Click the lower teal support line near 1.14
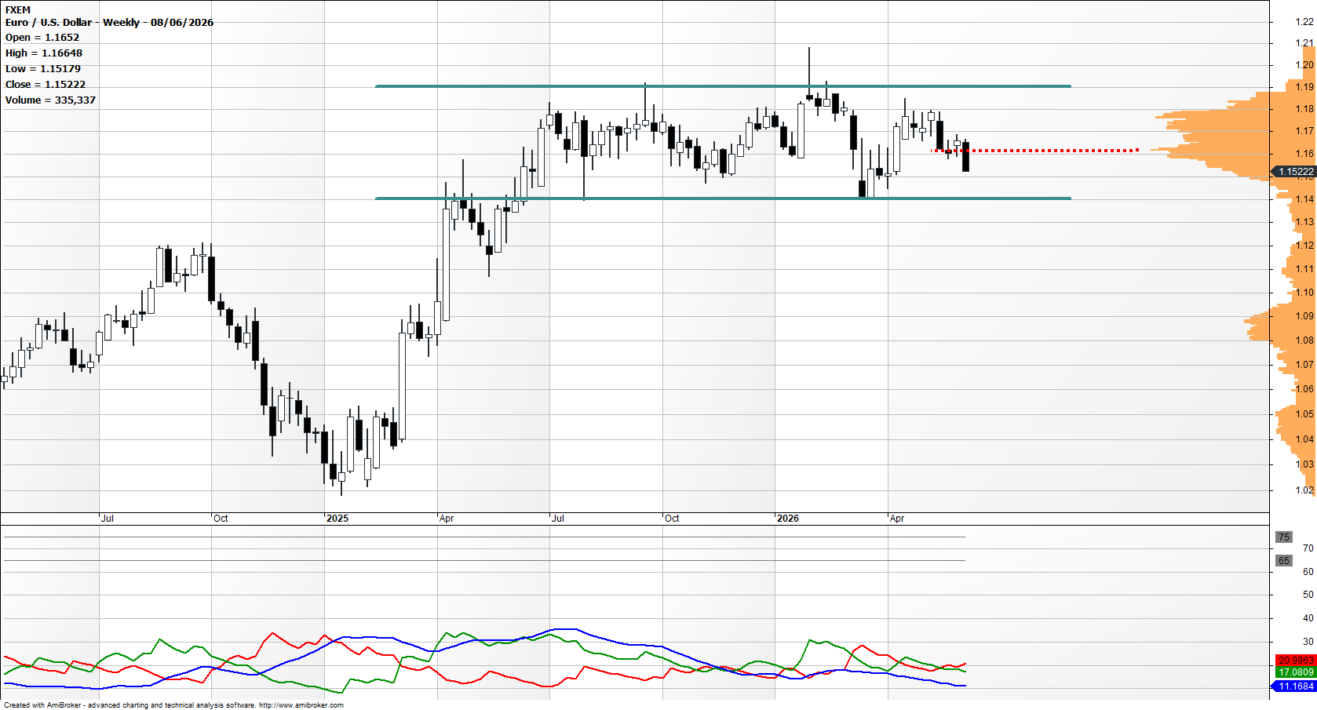The height and width of the screenshot is (710, 1317). point(723,198)
